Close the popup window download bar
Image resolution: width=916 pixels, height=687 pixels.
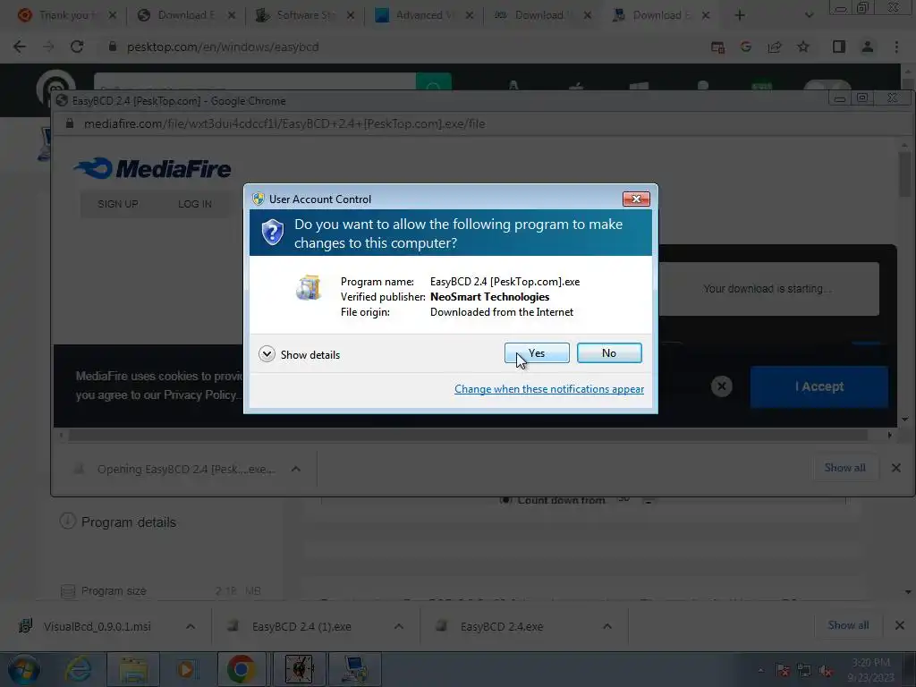tap(895, 468)
